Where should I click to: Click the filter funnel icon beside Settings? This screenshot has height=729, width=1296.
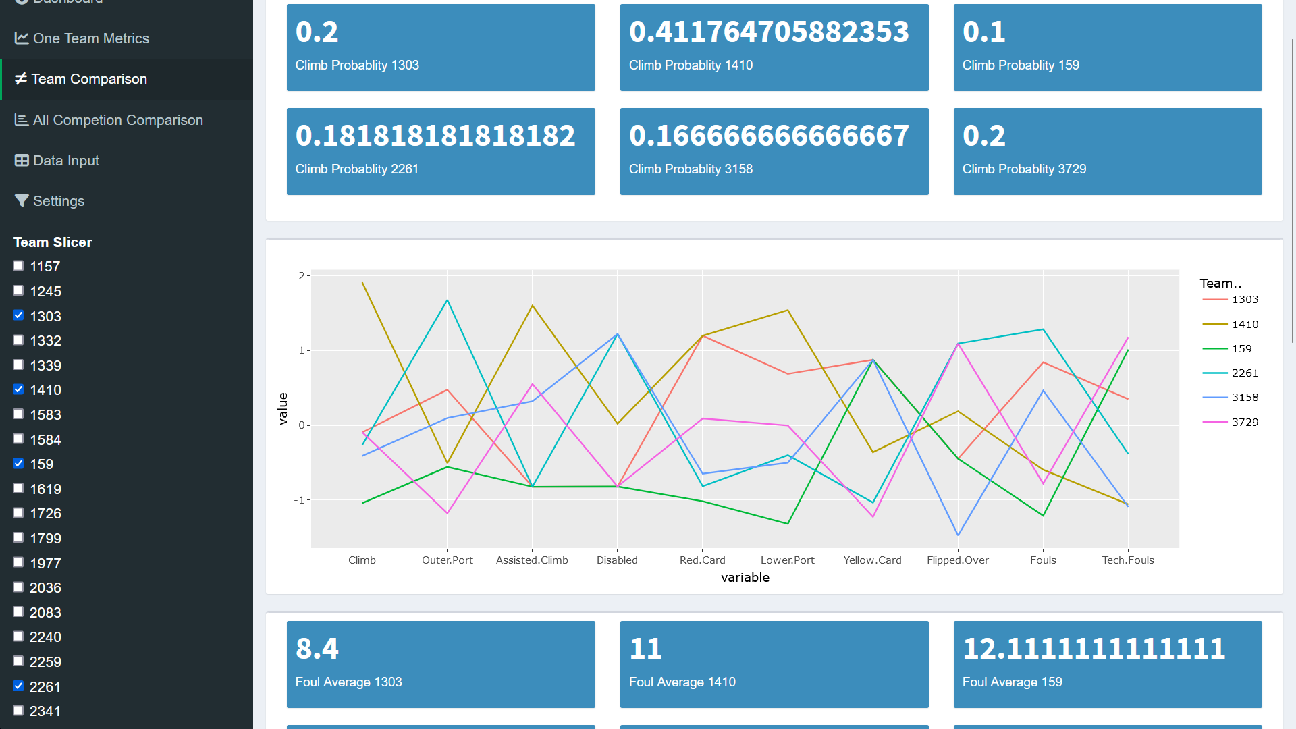(22, 201)
